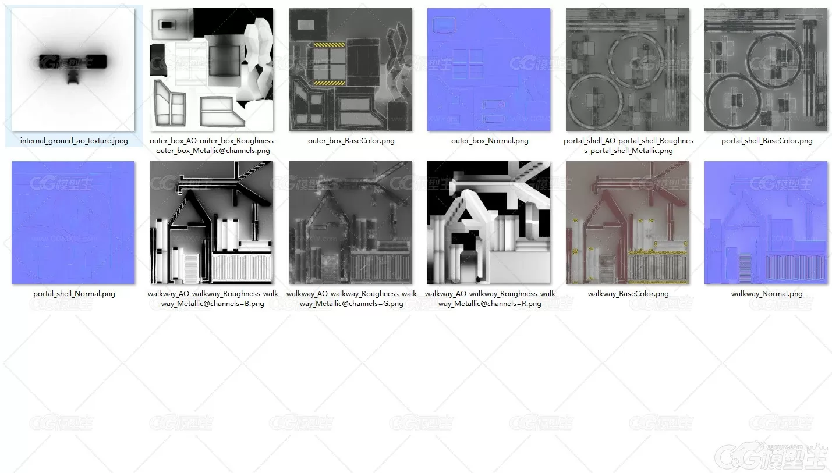832x473 pixels.
Task: Click the file name outer_box_BaseColor.png
Action: click(351, 141)
